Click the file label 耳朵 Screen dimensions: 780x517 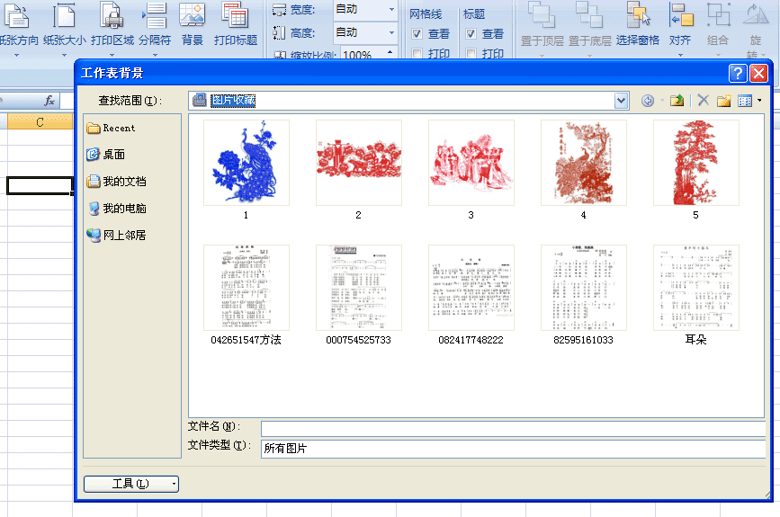(x=695, y=340)
